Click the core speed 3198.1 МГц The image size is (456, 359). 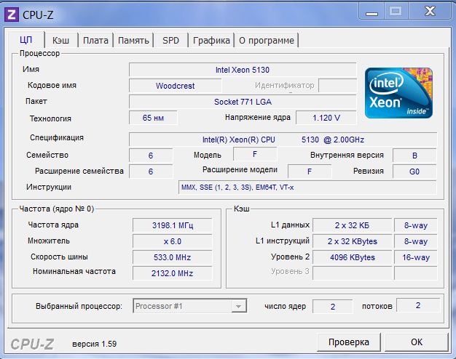[x=173, y=225]
